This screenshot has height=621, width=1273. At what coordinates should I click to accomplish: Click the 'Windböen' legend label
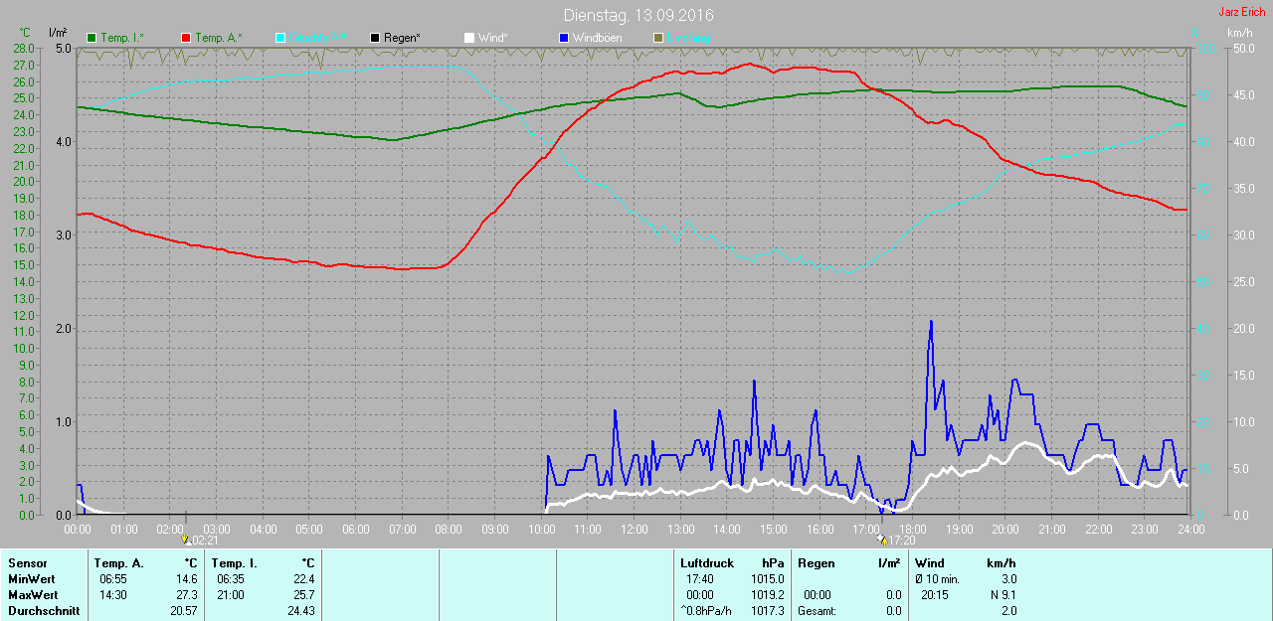597,38
